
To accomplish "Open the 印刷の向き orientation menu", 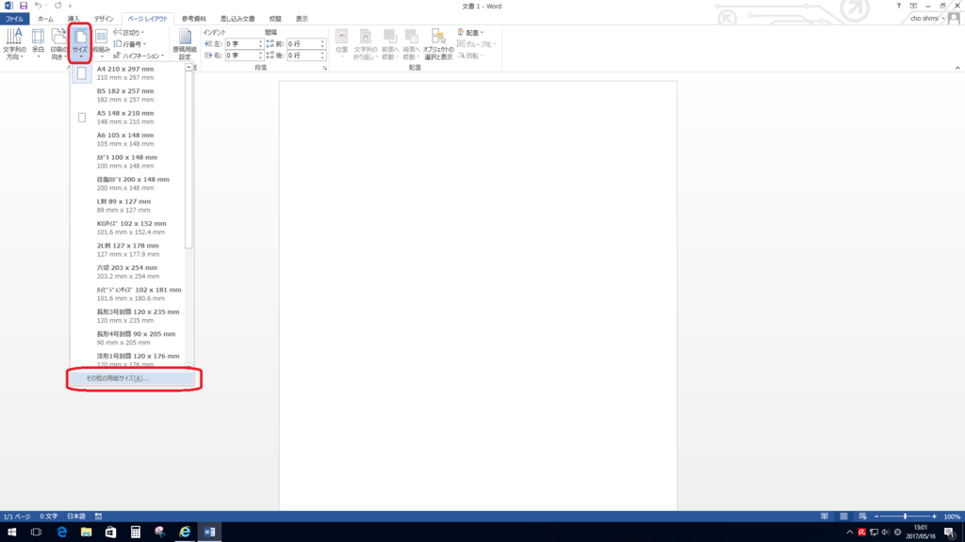I will coord(58,43).
